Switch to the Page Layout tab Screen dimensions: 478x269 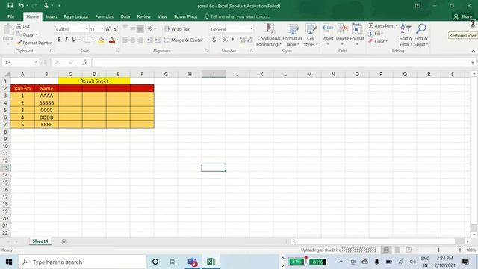pyautogui.click(x=76, y=16)
